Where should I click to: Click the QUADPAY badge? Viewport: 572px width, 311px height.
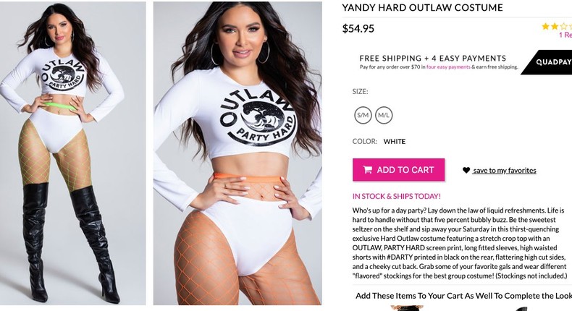click(x=547, y=62)
